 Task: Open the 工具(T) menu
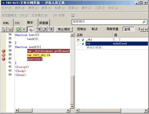click(x=100, y=8)
